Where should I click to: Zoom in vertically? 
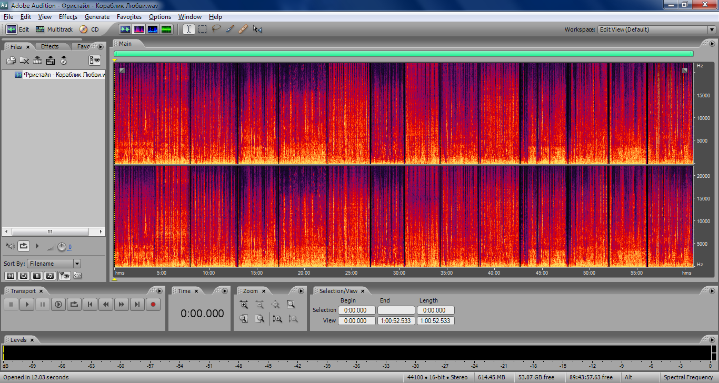pyautogui.click(x=278, y=318)
